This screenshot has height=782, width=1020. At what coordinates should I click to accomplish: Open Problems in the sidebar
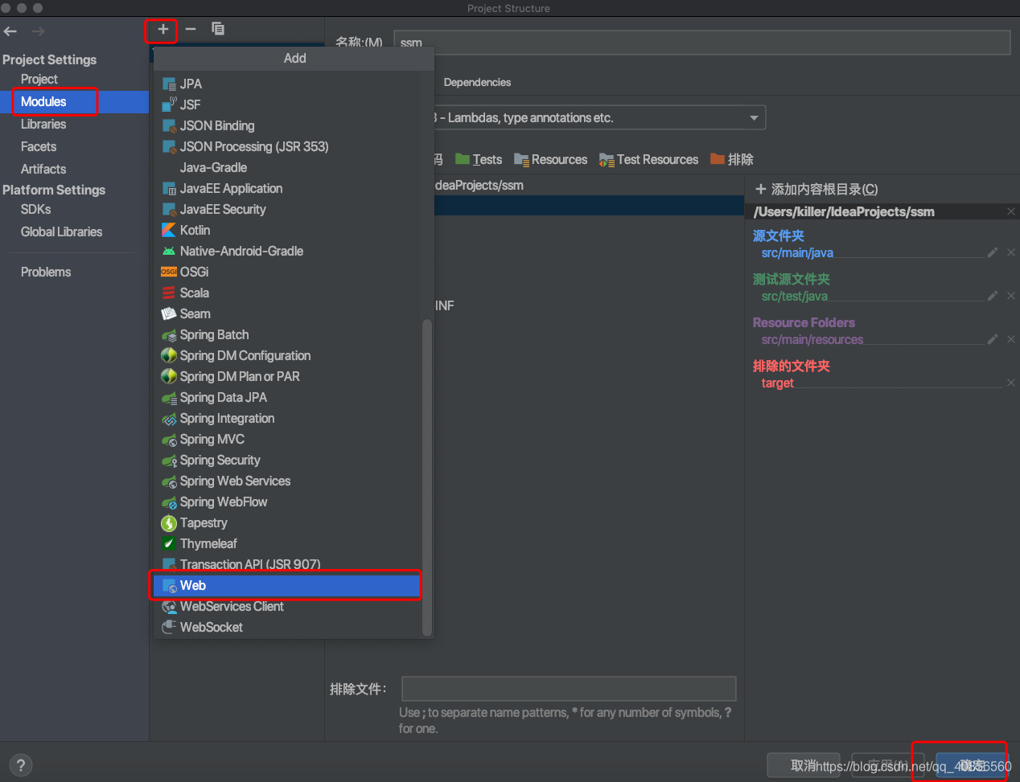(46, 272)
